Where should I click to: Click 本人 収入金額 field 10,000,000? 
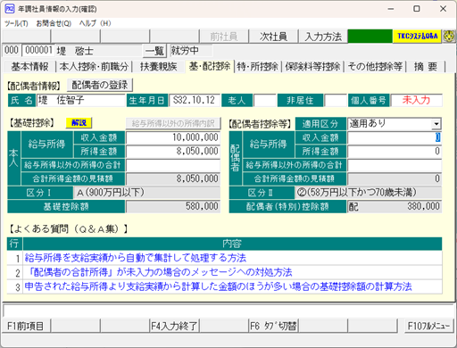coord(173,137)
